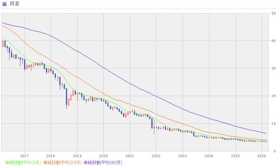Click the 2023 year axis label
This screenshot has width=278, height=166.
[x=182, y=156]
